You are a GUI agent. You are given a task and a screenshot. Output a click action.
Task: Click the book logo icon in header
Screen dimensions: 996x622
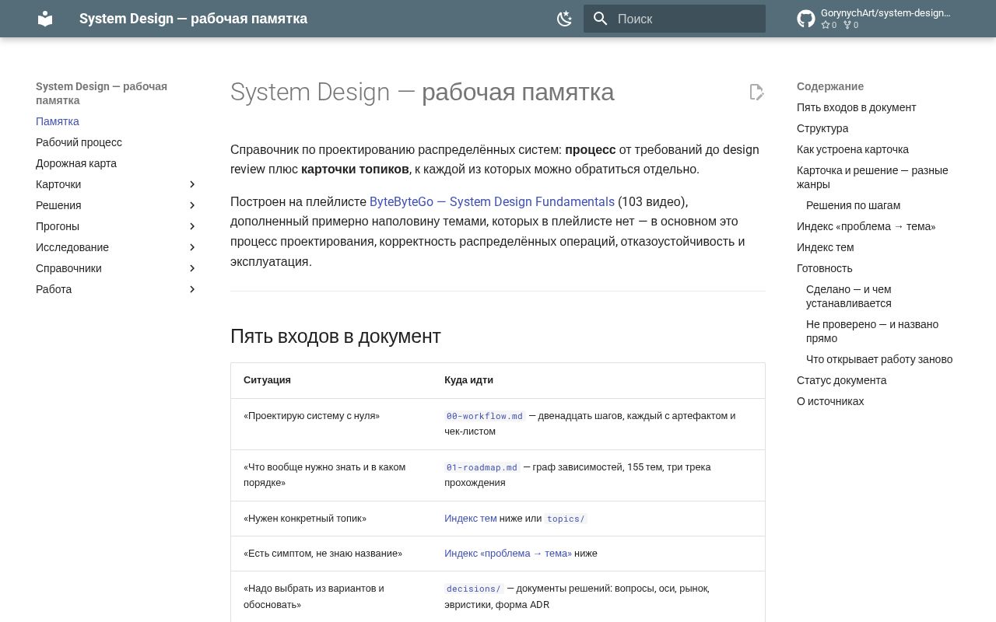coord(45,19)
